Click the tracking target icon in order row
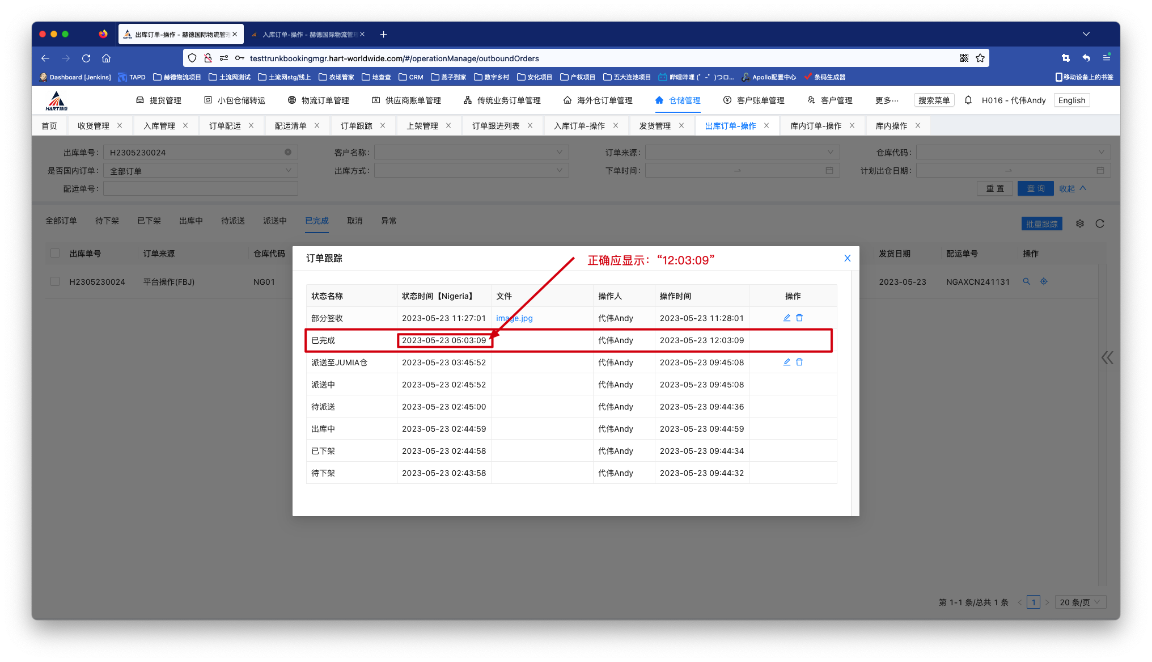 tap(1043, 281)
